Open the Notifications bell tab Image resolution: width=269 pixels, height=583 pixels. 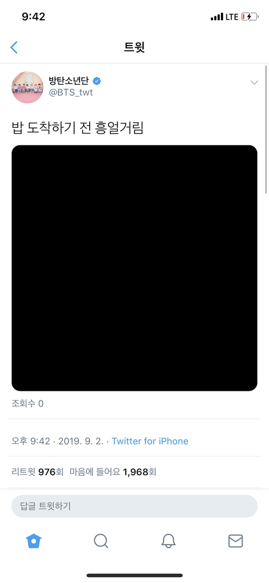coord(168,541)
